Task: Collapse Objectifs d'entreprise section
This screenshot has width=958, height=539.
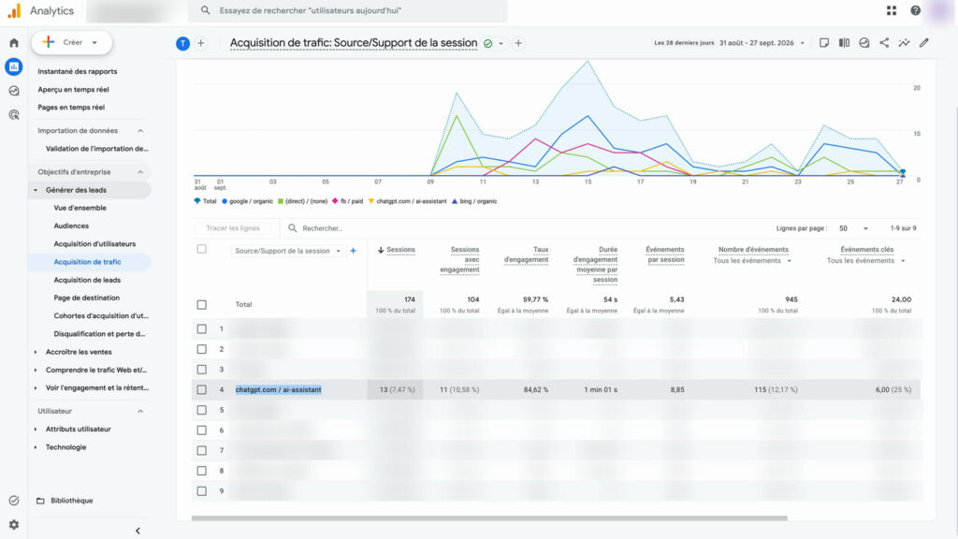Action: pos(140,172)
